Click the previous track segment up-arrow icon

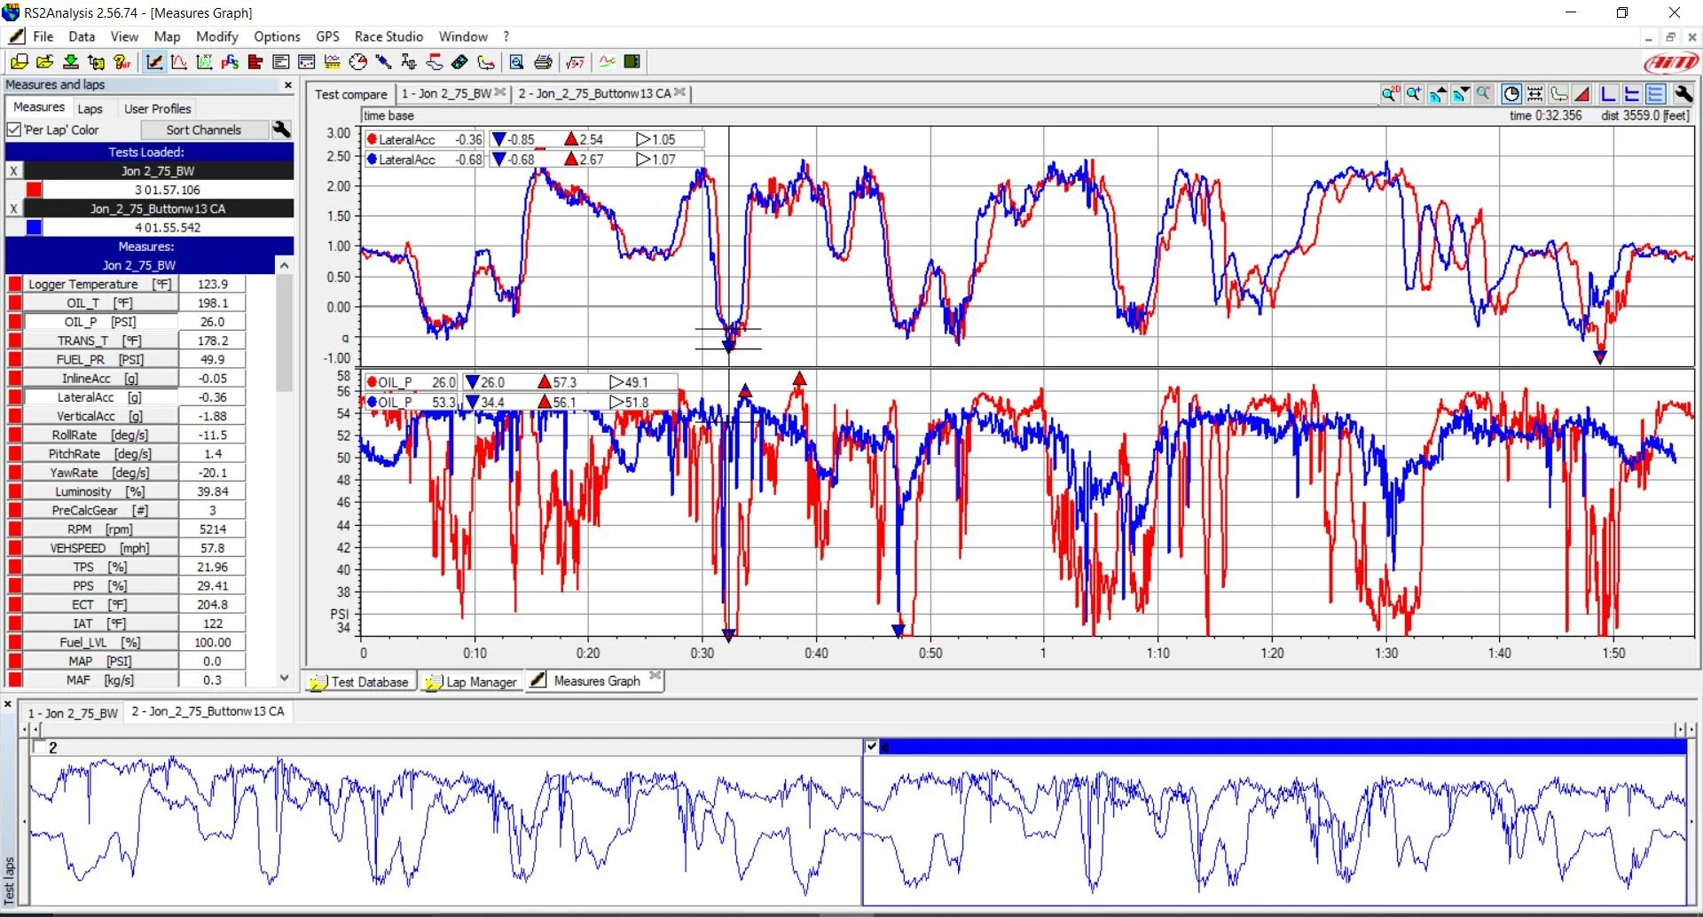coord(1438,93)
